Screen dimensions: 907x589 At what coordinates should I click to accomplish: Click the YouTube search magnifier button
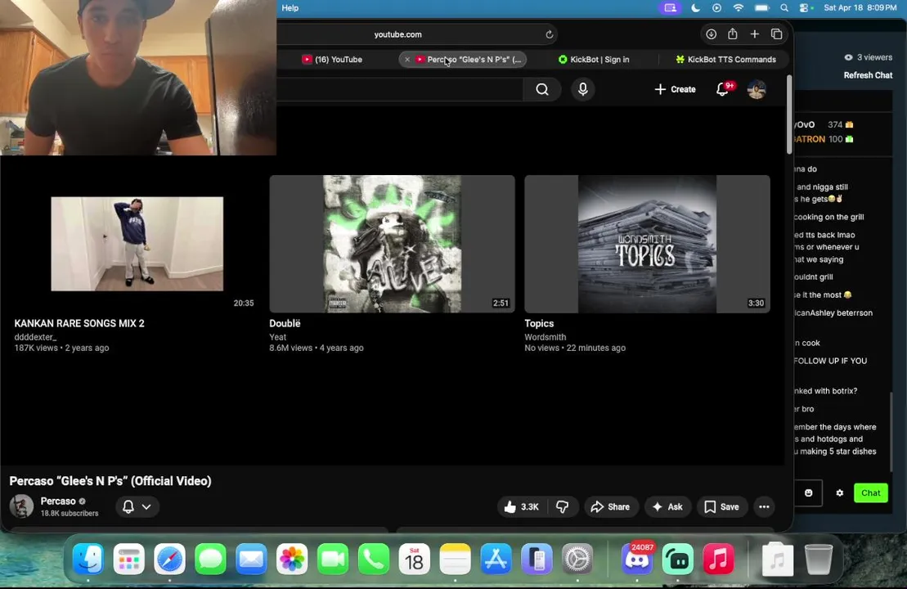pos(542,89)
